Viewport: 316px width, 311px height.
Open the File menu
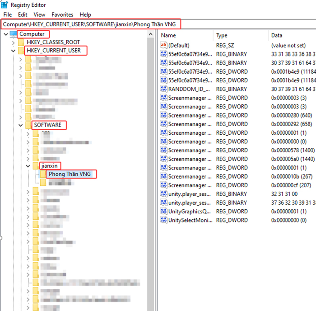[x=7, y=14]
